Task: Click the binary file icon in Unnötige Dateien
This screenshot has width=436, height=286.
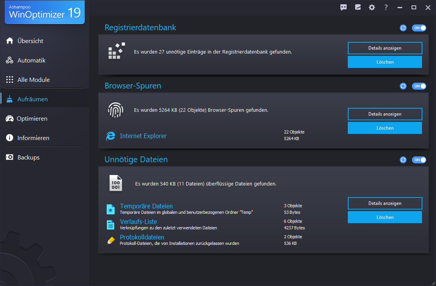Action: point(116,183)
